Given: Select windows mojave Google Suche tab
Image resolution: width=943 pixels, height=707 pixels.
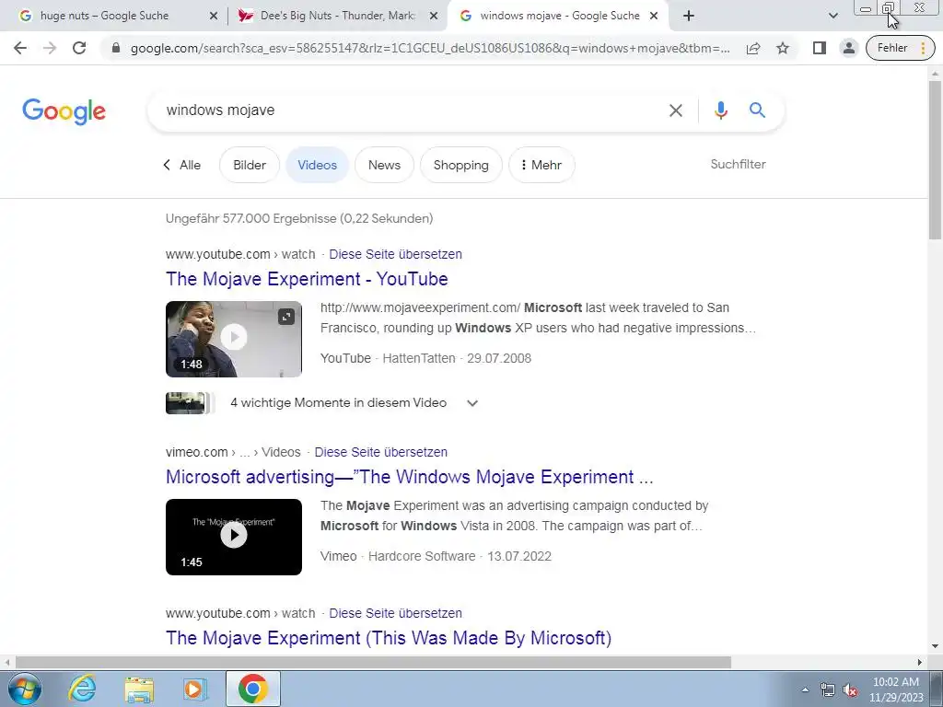Looking at the screenshot, I should [x=559, y=16].
